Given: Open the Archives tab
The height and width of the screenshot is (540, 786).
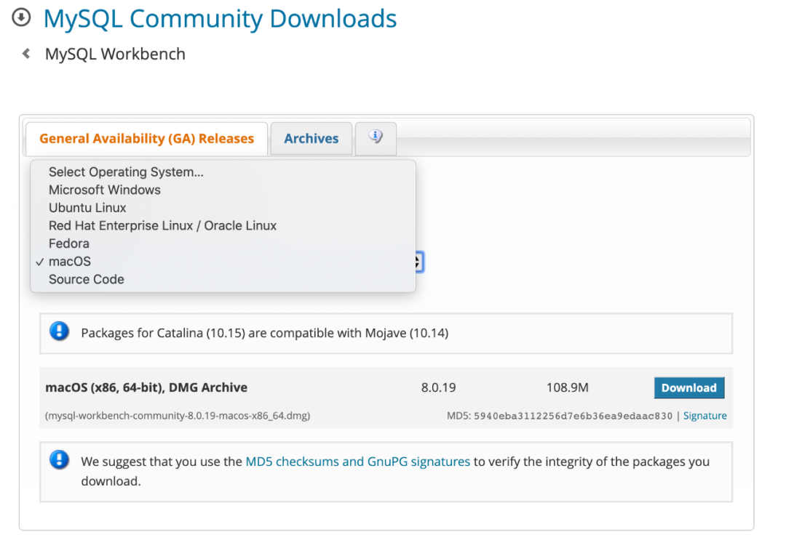Looking at the screenshot, I should tap(311, 139).
